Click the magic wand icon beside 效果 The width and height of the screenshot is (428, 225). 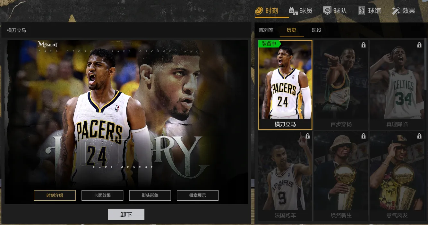coord(396,11)
